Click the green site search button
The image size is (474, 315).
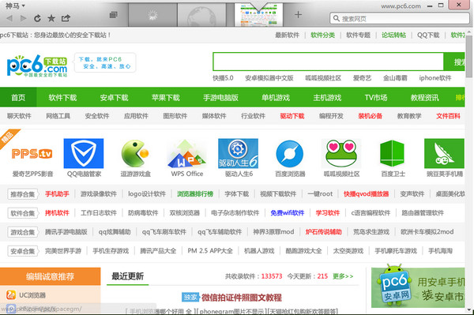click(x=454, y=62)
